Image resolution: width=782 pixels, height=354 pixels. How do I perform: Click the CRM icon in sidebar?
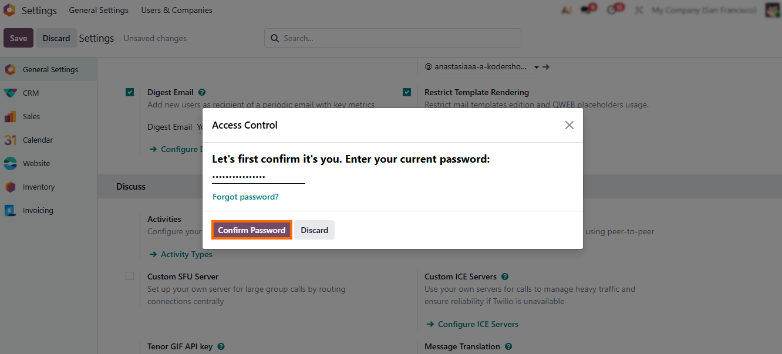click(x=10, y=93)
